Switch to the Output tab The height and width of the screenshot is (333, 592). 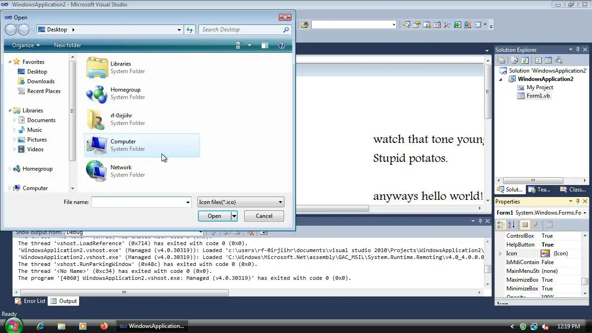point(63,301)
